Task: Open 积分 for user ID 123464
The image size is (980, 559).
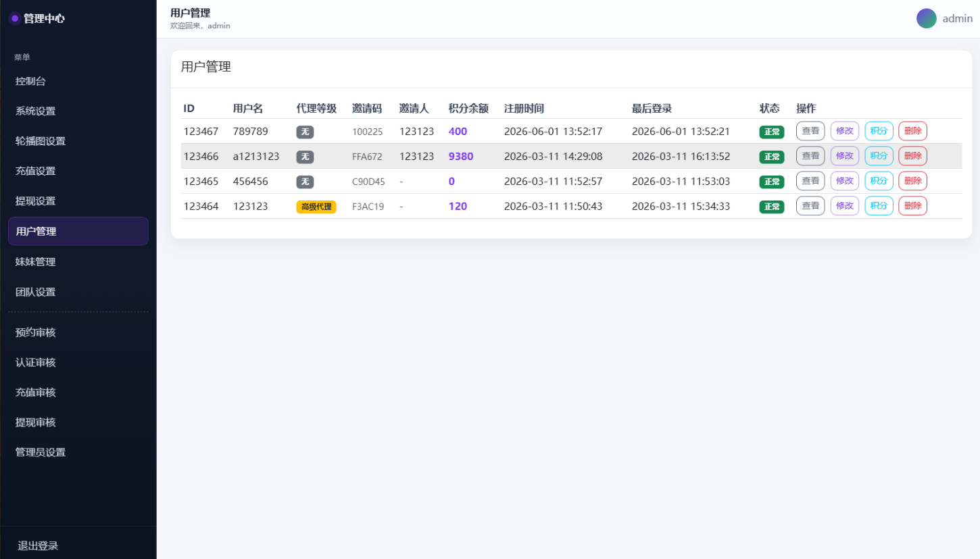Action: [879, 206]
